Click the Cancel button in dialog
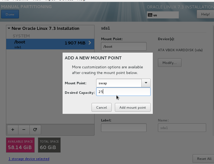 click(102, 107)
